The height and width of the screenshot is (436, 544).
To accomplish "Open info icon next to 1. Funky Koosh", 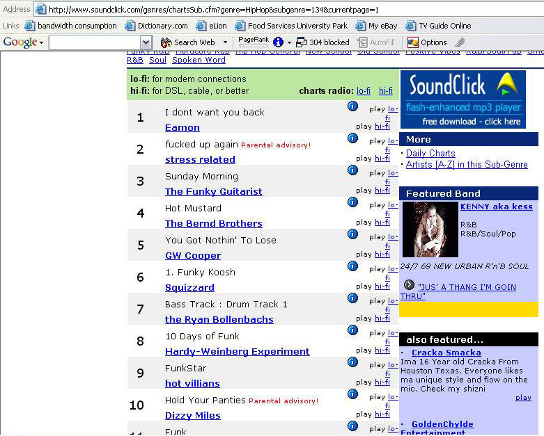I will pos(352,266).
